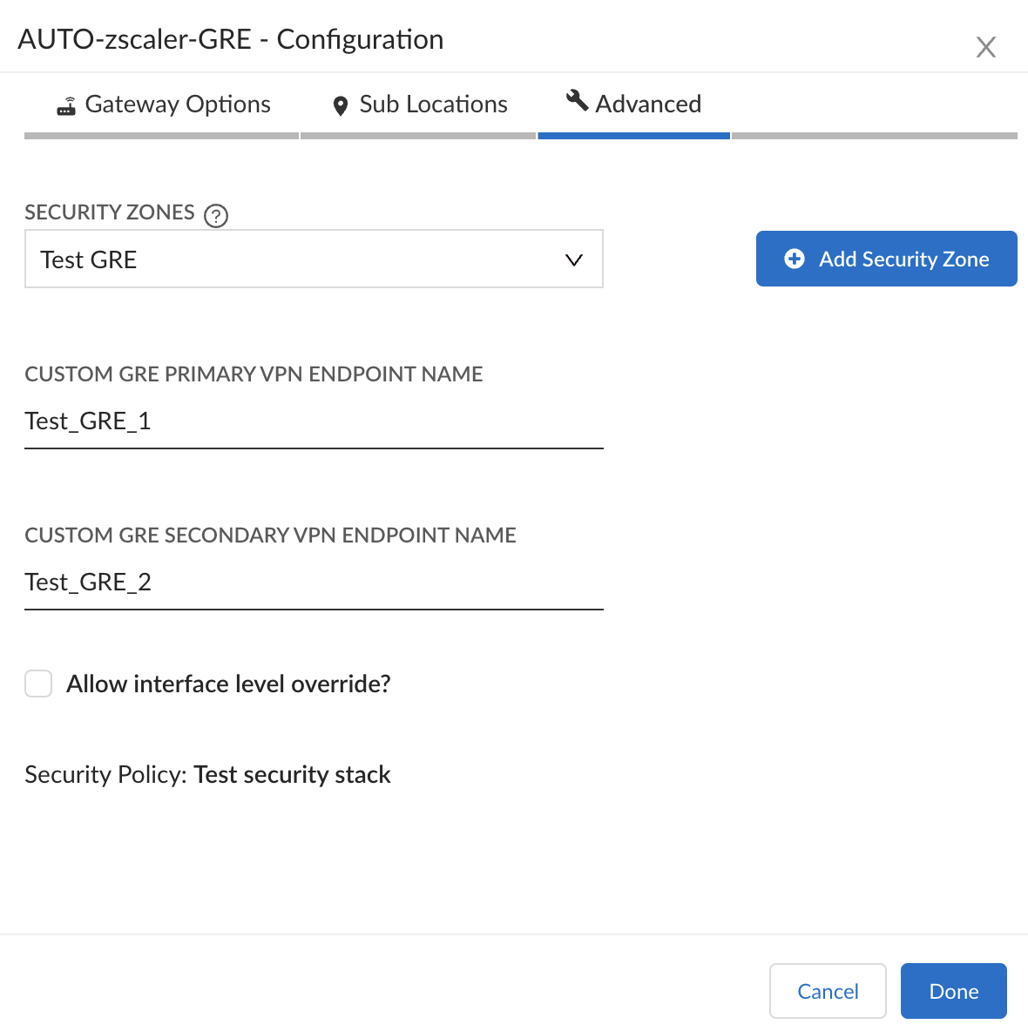Click the Test security stack policy text
Viewport: 1028px width, 1031px height.
[x=292, y=775]
